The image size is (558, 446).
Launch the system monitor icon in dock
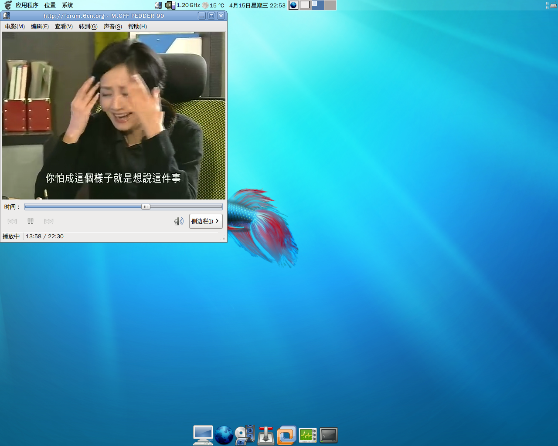[308, 435]
